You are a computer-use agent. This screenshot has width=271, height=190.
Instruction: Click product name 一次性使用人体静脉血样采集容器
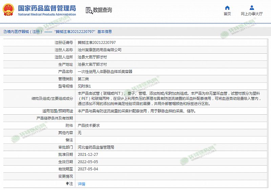point(105,71)
